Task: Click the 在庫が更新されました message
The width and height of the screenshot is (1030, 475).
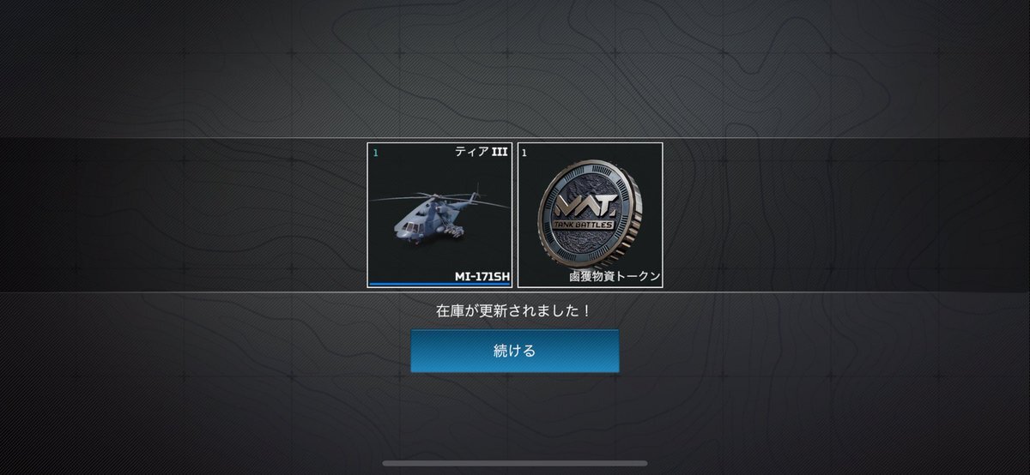Action: pos(514,310)
